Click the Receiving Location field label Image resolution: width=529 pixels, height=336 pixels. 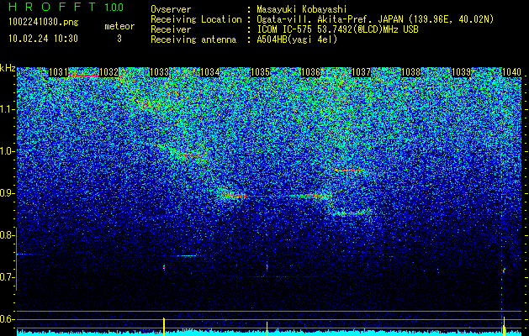click(x=196, y=19)
